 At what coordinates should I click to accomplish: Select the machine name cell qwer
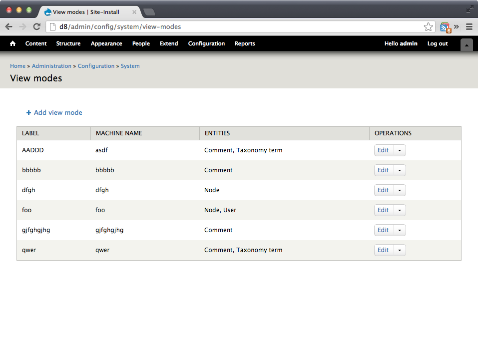102,251
